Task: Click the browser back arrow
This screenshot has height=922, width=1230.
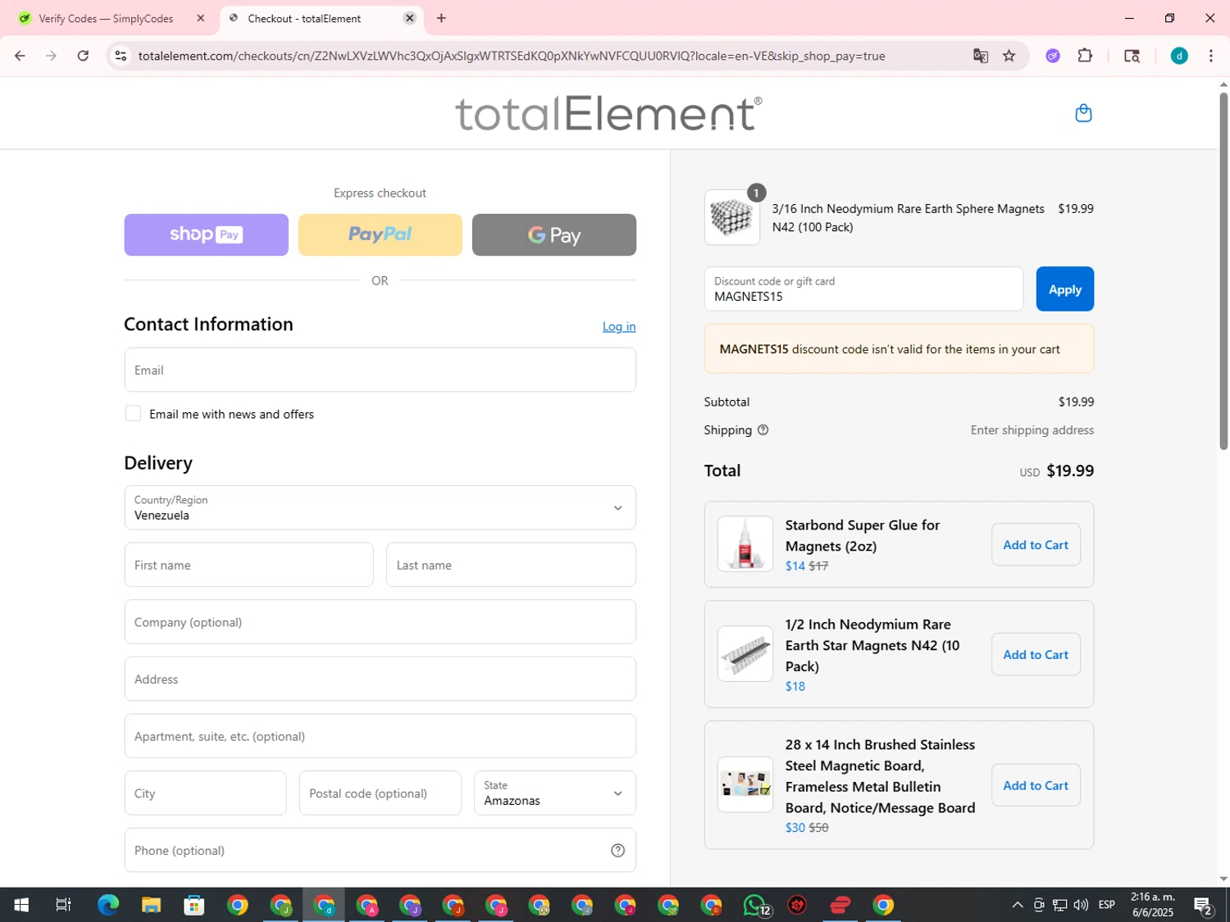Action: coord(20,56)
